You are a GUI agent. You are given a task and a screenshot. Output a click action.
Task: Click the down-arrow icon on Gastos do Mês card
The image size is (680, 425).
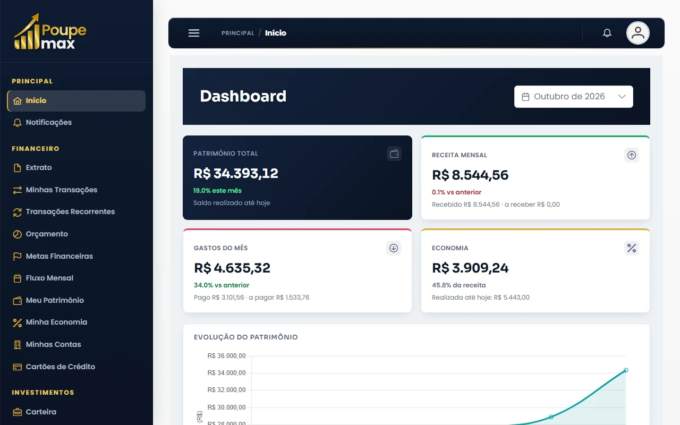coord(394,248)
